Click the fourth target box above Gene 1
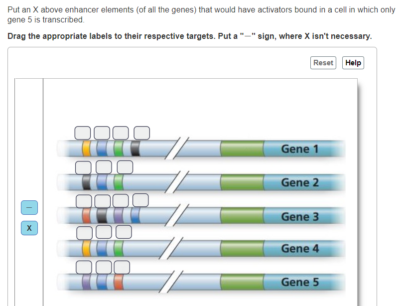This screenshot has width=399, height=306. tap(141, 133)
